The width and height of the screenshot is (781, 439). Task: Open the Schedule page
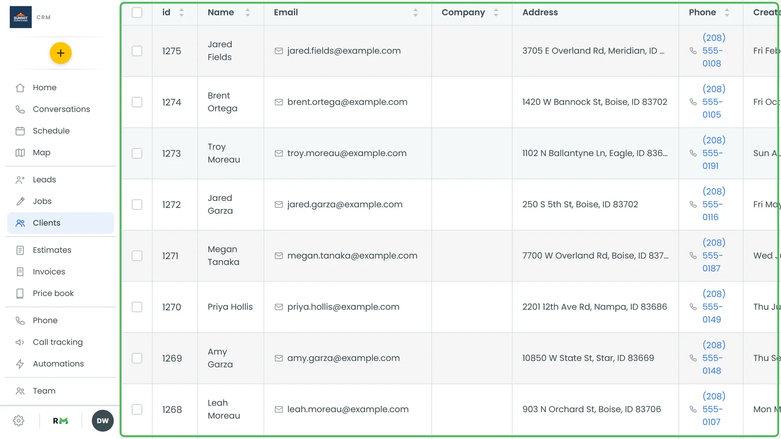tap(61, 131)
